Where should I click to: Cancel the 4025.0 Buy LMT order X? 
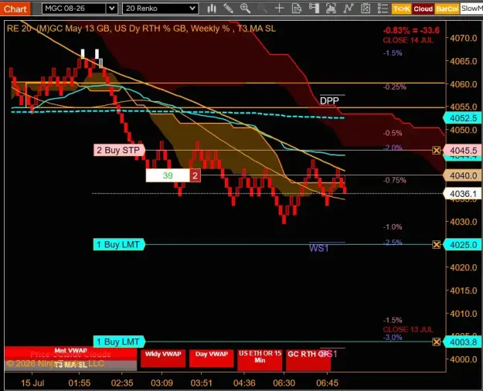coord(436,245)
